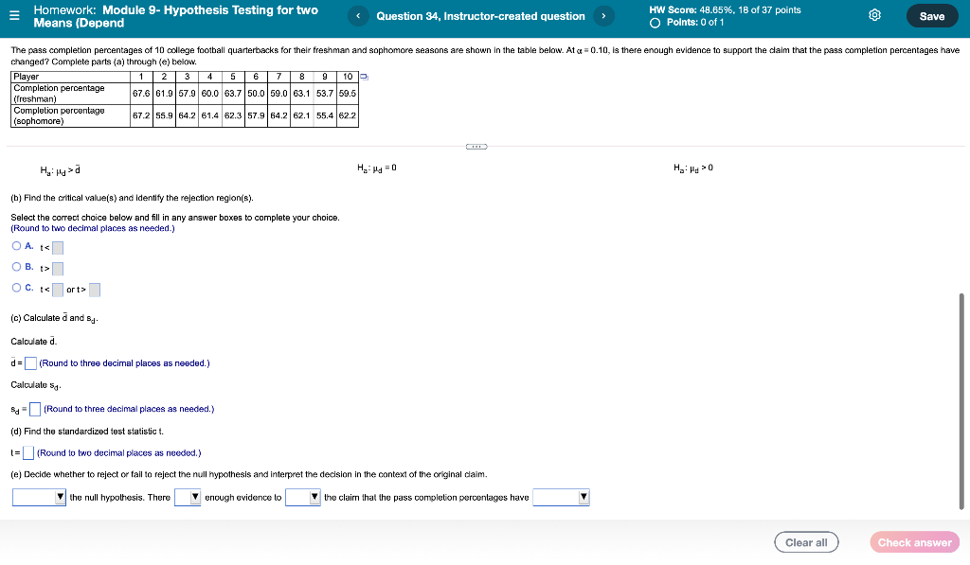Screen dimensions: 970x565
Task: Expand the collapsed section ellipsis handle
Action: tap(476, 147)
